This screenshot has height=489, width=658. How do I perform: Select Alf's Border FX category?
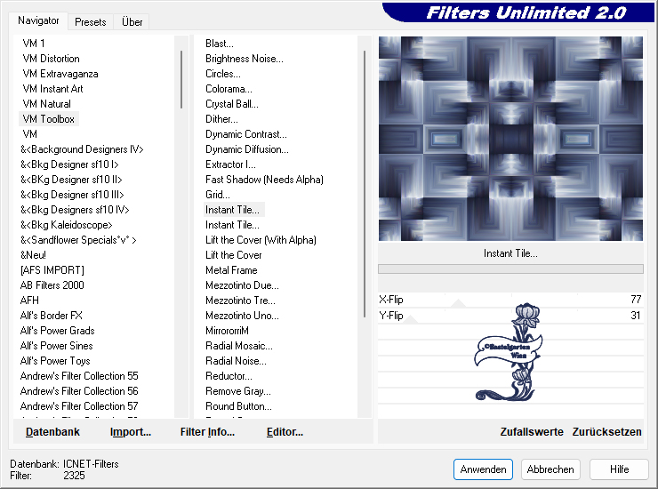[52, 316]
